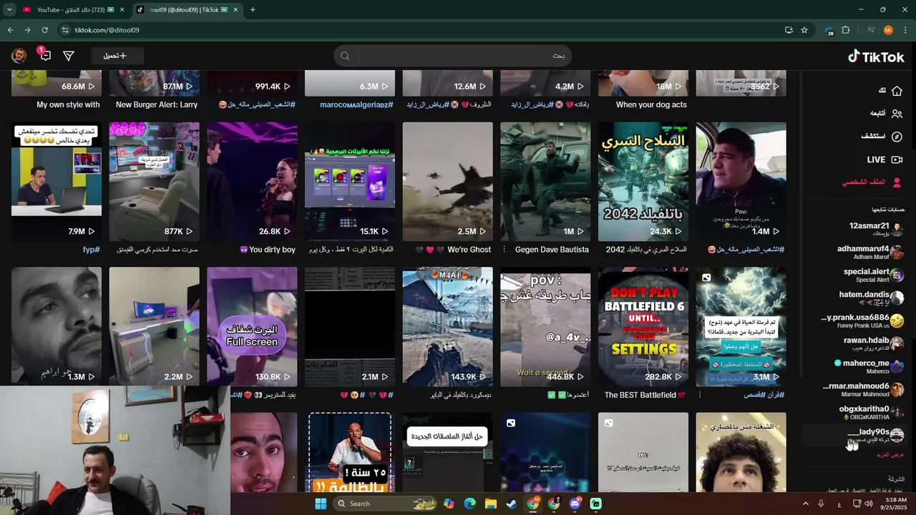Open more options on Gegen Dave Bautista video
The image size is (916, 515).
(505, 250)
